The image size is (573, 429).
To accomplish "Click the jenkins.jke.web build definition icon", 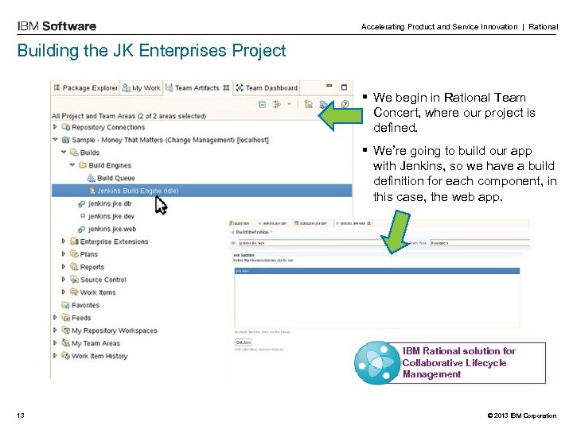I will coord(82,229).
